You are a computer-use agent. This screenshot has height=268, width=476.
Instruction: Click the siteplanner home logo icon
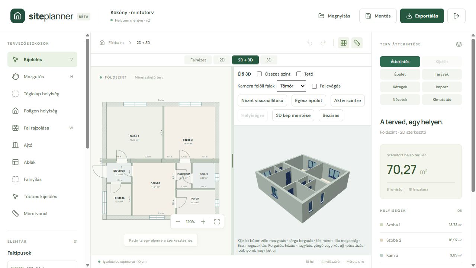17,16
